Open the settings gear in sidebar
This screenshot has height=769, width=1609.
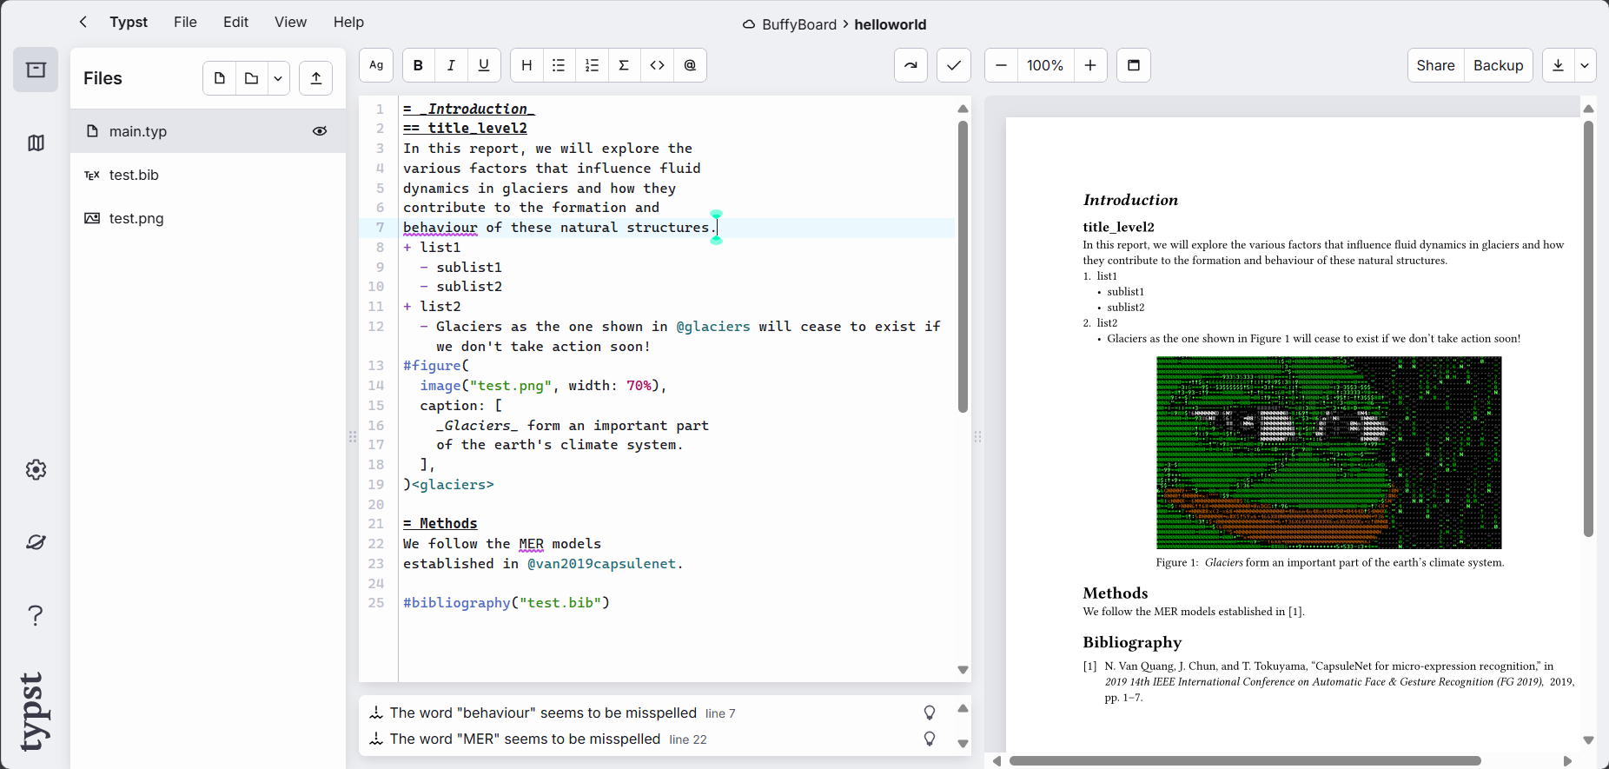[x=36, y=470]
